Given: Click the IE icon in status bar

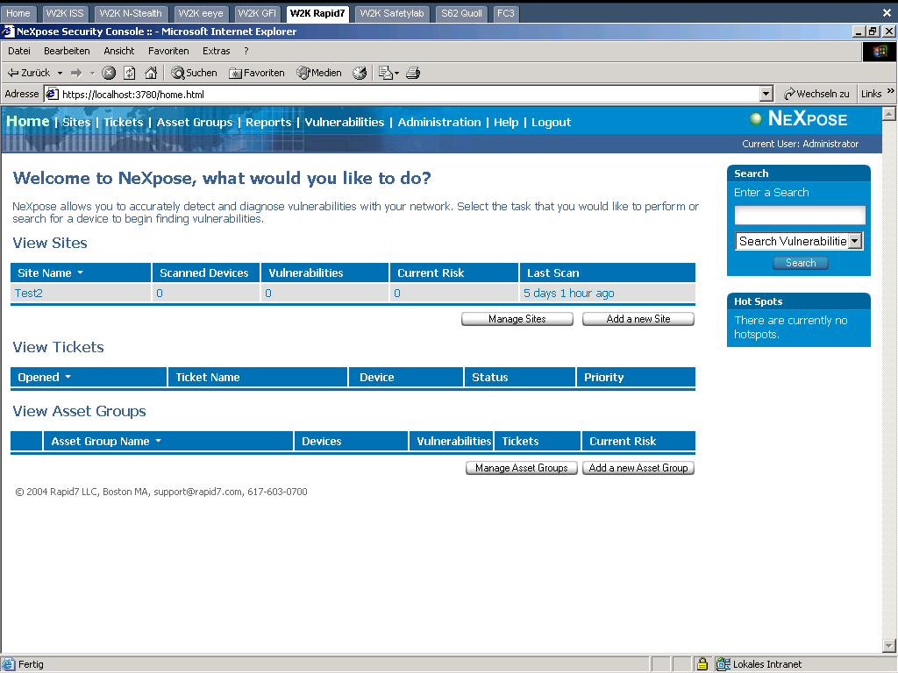Looking at the screenshot, I should 9,664.
